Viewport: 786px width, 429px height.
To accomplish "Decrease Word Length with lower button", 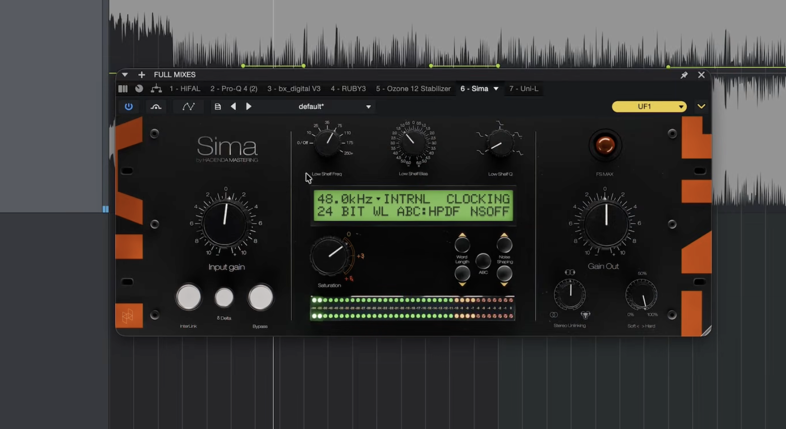I will point(462,275).
